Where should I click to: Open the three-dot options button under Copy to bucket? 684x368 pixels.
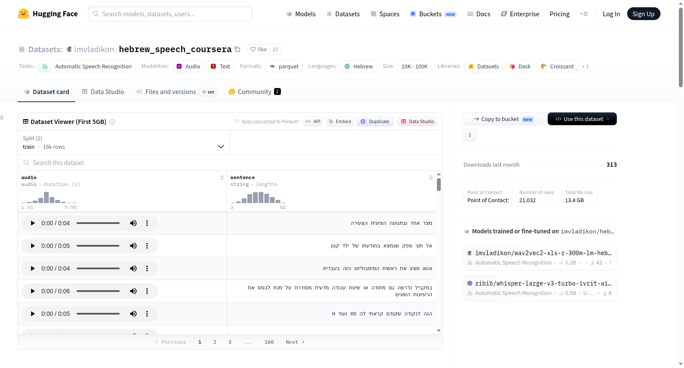pos(470,135)
